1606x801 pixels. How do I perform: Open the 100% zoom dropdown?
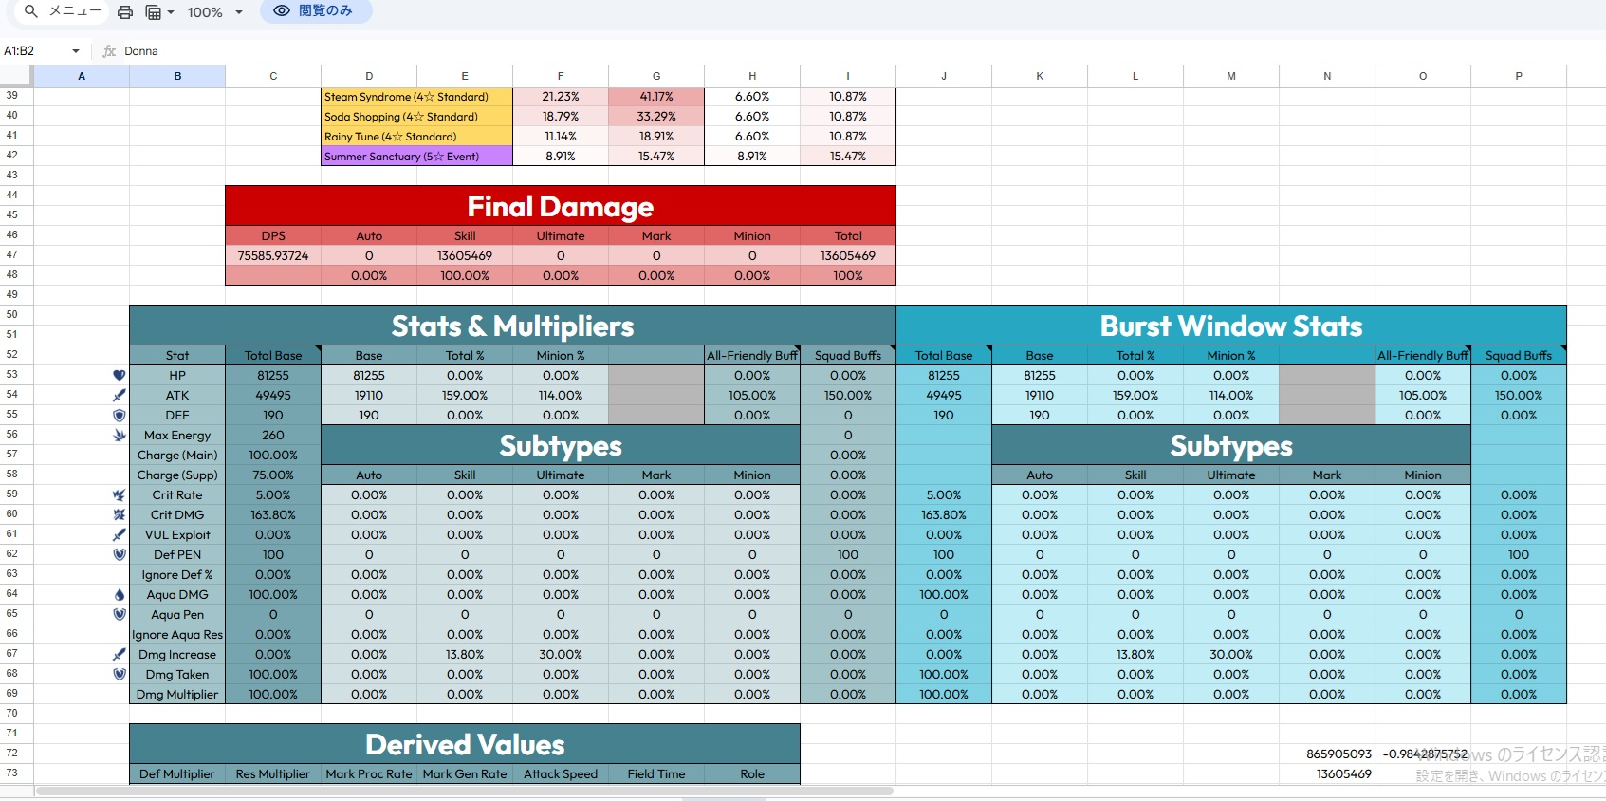(x=215, y=12)
